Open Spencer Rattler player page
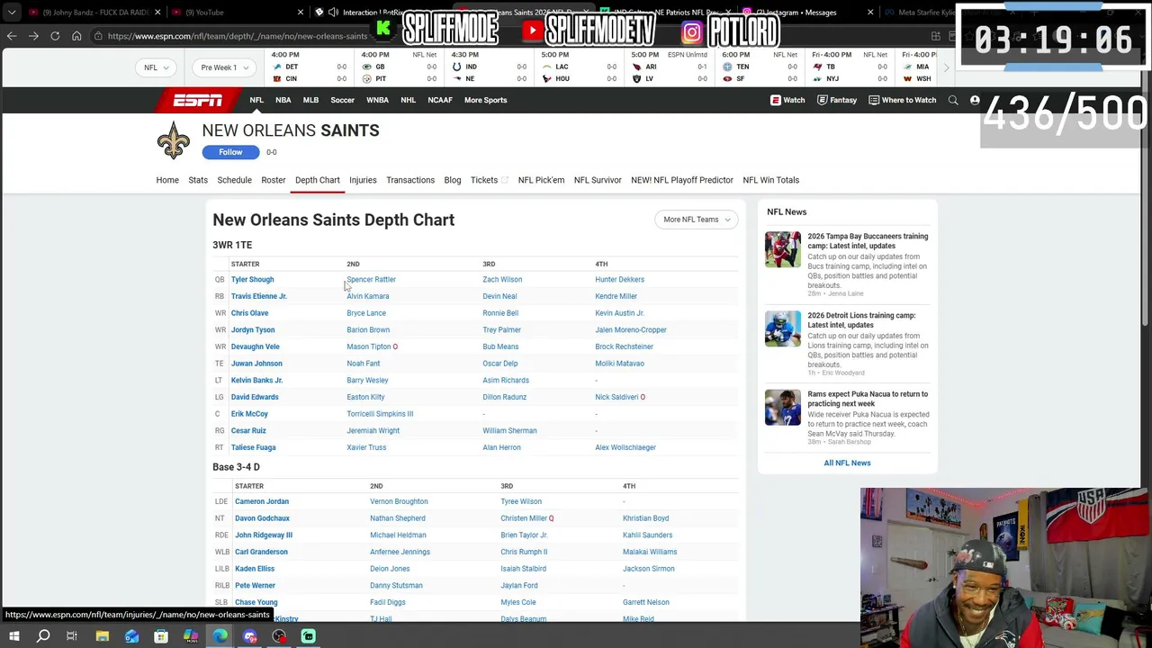This screenshot has width=1152, height=648. click(x=371, y=279)
